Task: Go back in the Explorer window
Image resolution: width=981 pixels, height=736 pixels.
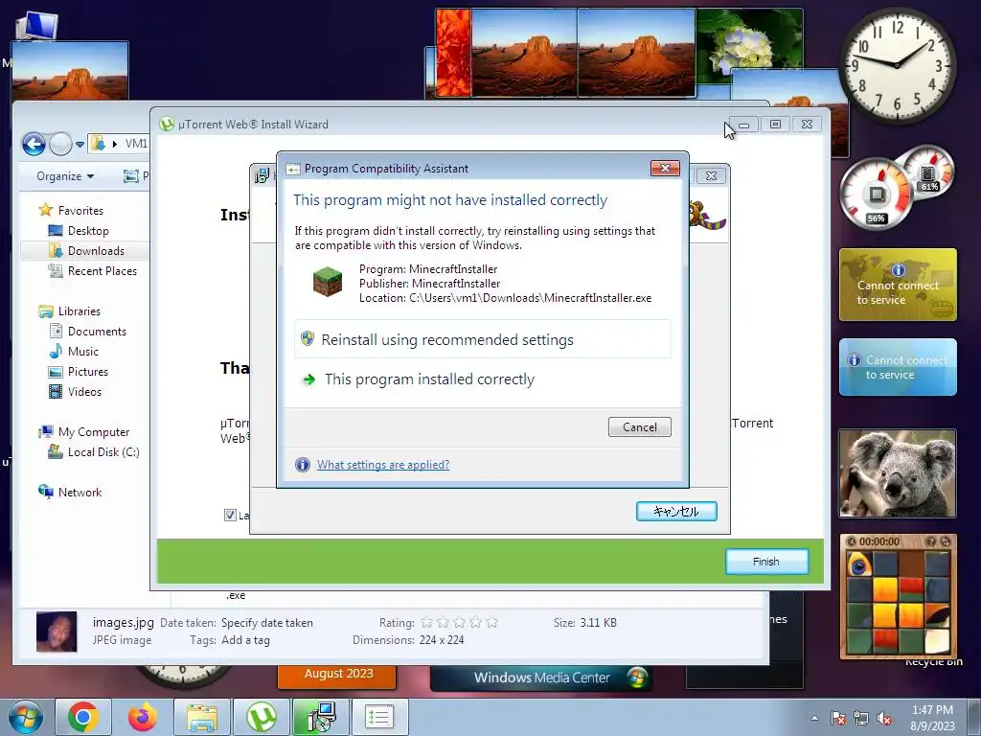Action: [x=34, y=144]
